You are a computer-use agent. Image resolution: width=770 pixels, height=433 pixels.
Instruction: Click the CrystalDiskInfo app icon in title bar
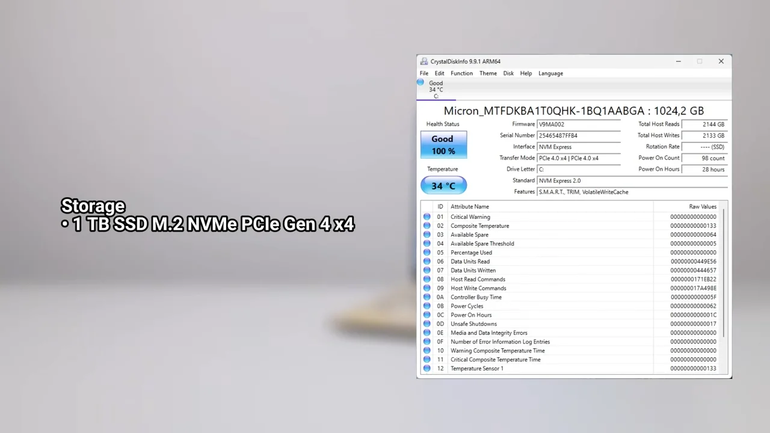(x=424, y=61)
